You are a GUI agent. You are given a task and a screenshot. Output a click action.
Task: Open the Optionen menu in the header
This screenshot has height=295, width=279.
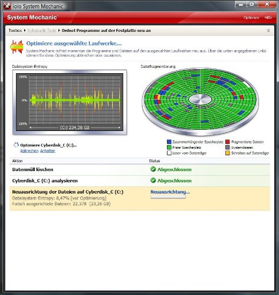pyautogui.click(x=251, y=18)
